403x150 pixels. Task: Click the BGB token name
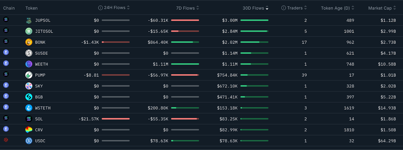(x=39, y=97)
